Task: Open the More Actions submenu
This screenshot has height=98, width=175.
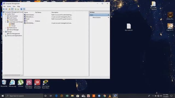Action: pos(100,17)
